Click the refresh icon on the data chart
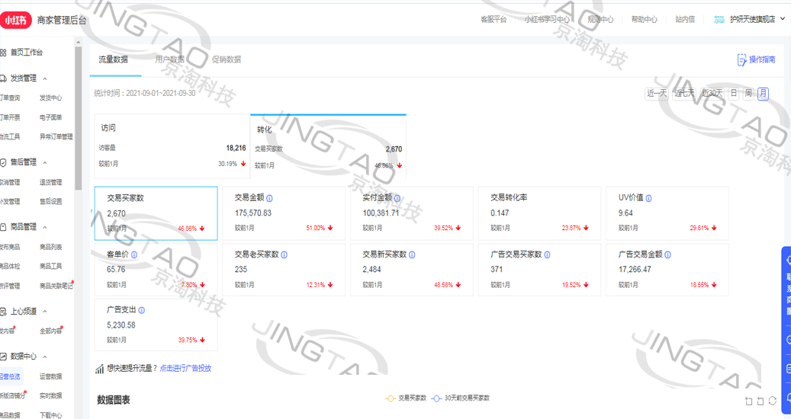This screenshot has height=419, width=791. click(773, 401)
